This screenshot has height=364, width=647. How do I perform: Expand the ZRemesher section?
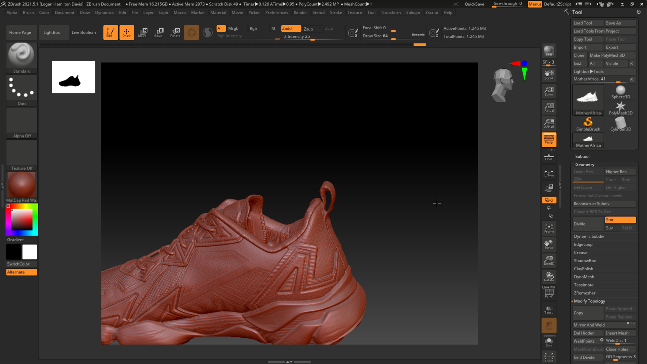(x=584, y=293)
